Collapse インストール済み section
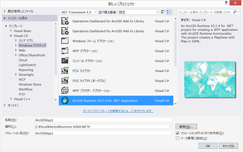This screenshot has height=152, width=243. click(x=4, y=18)
